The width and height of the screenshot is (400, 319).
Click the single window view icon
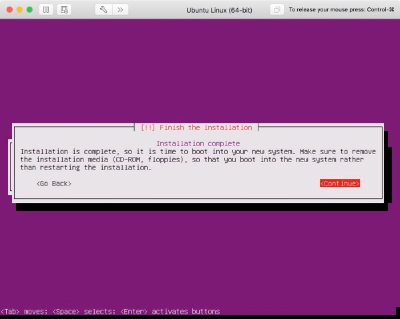coord(276,10)
